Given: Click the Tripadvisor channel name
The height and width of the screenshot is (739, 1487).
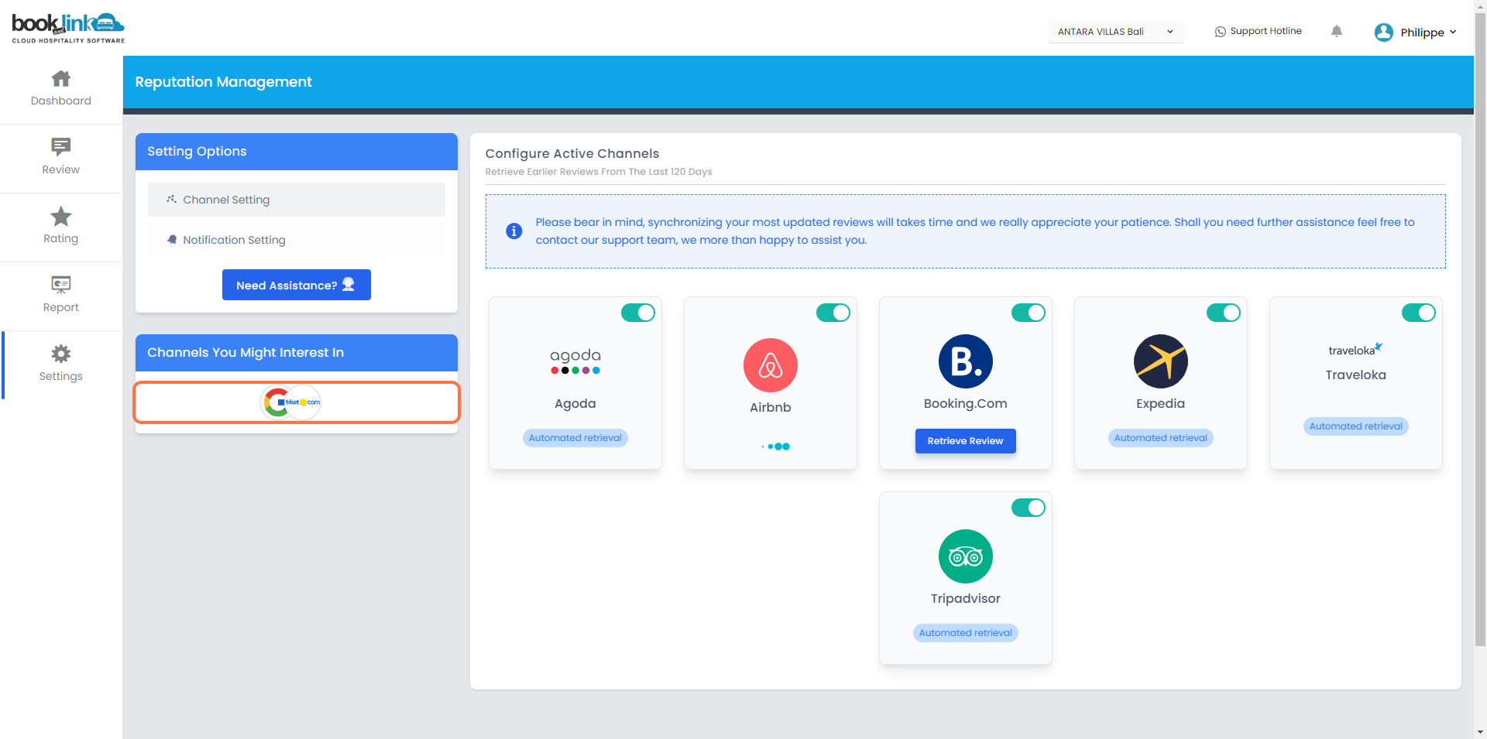Looking at the screenshot, I should tap(966, 599).
